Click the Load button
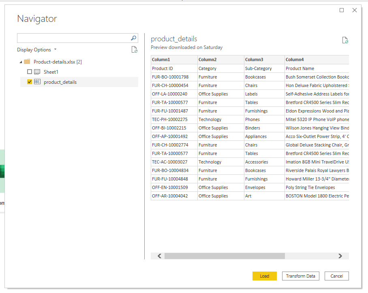This screenshot has height=293, width=368. (265, 276)
